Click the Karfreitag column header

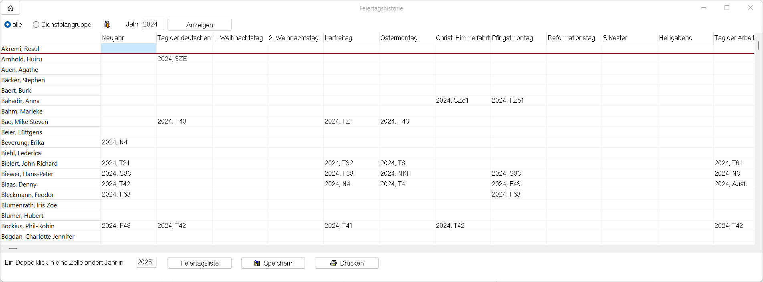click(351, 38)
